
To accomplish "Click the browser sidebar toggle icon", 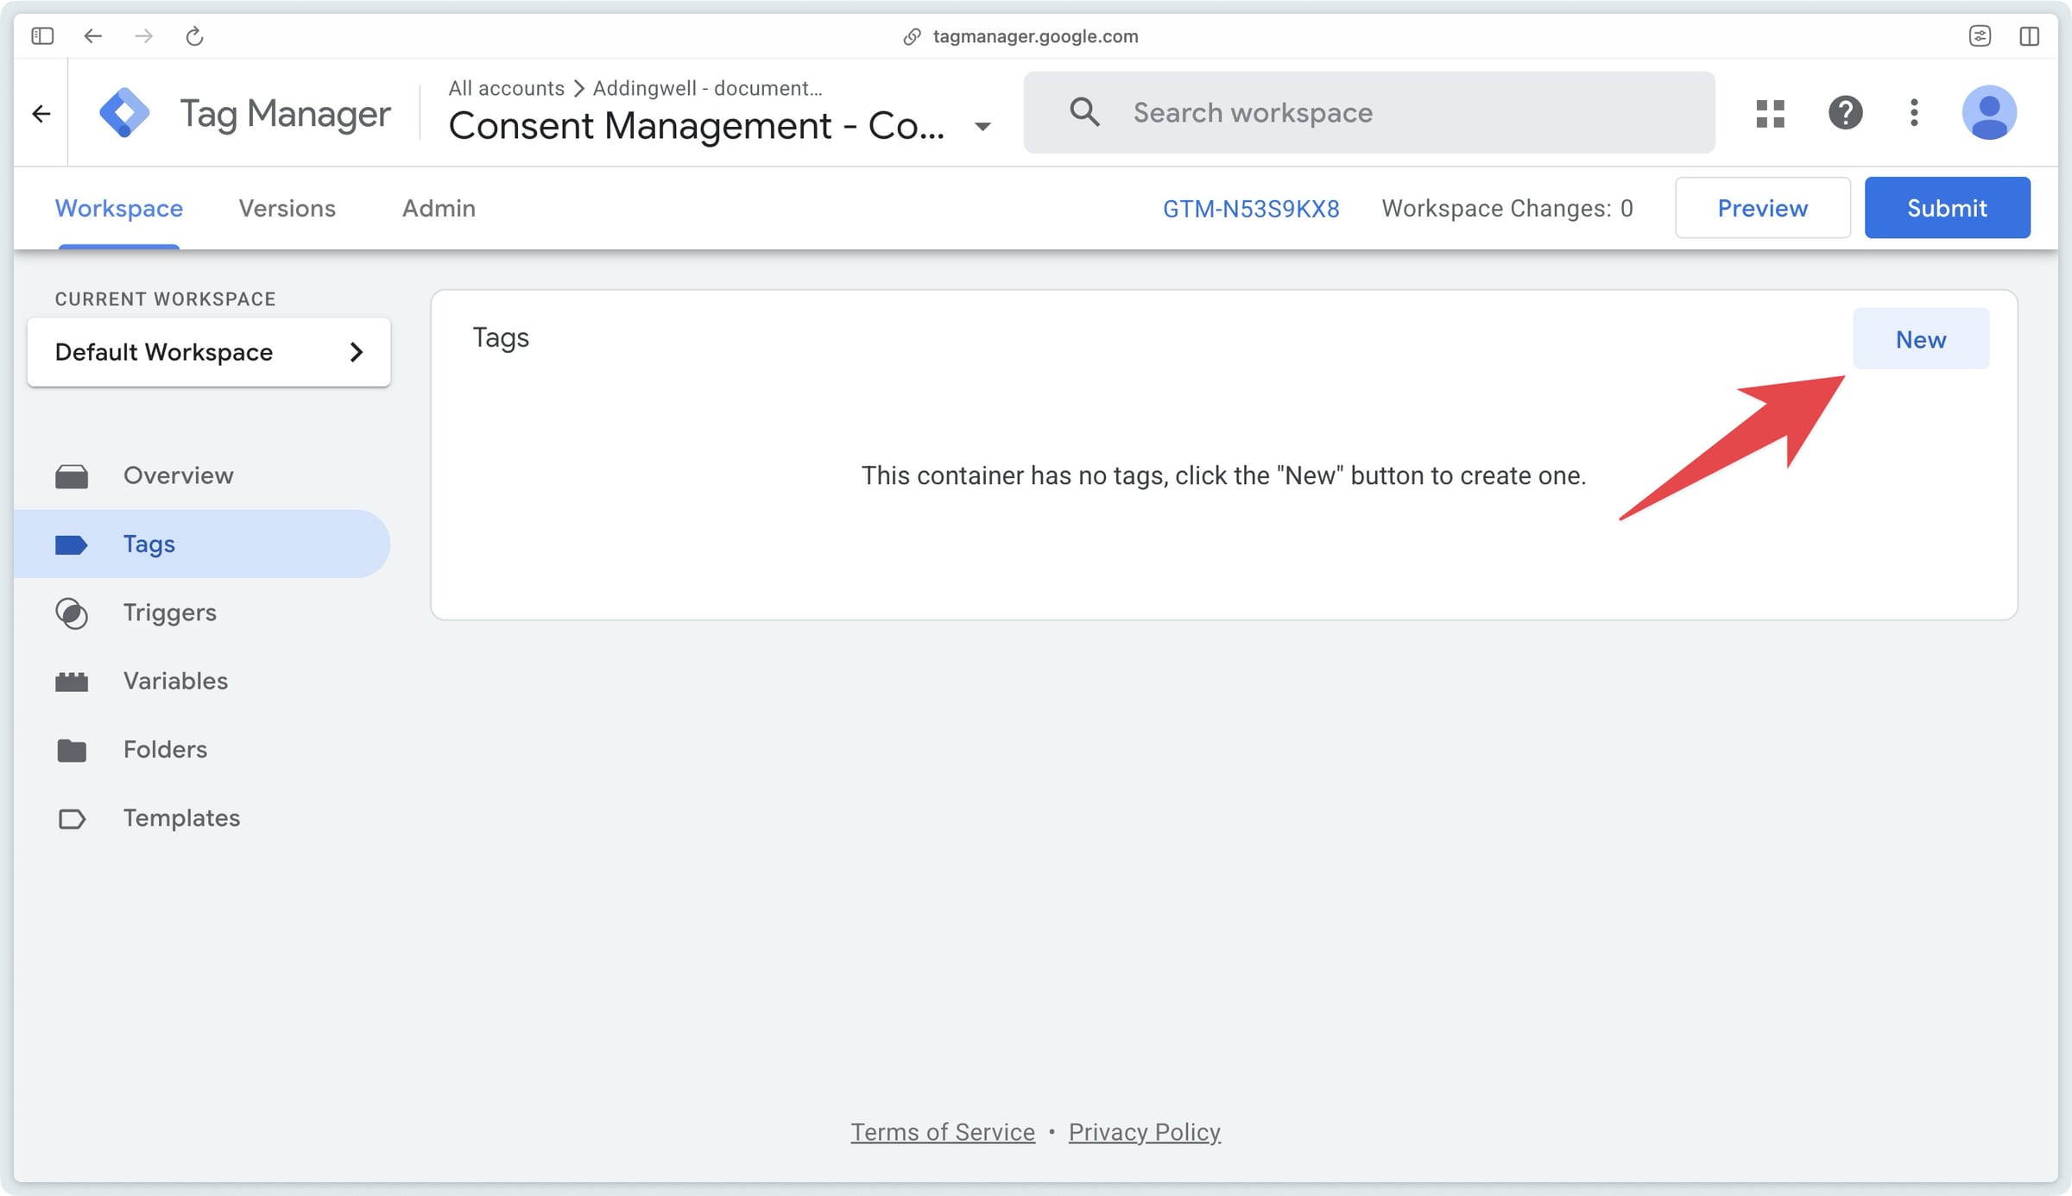I will click(42, 35).
